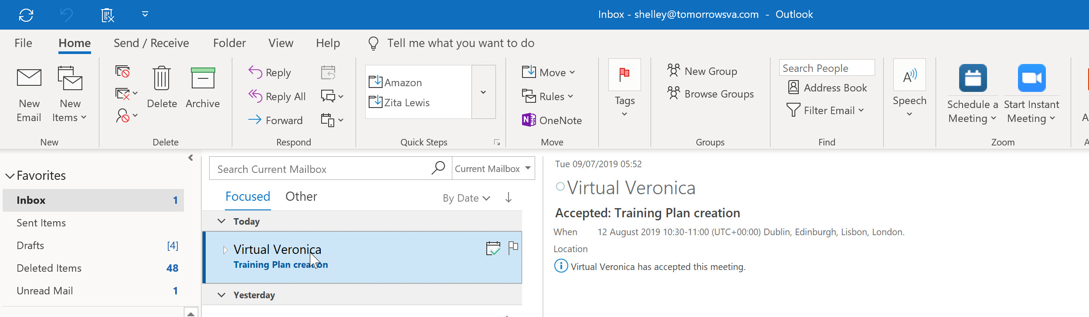The image size is (1089, 317).
Task: Select the Inbox folder
Action: coord(93,200)
